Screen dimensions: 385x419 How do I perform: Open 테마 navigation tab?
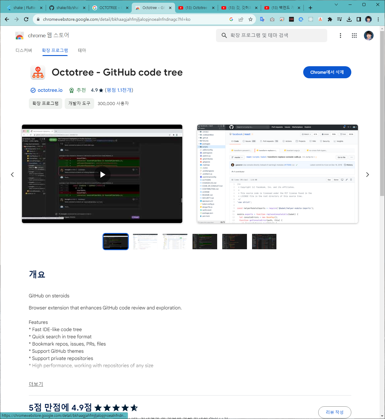82,50
